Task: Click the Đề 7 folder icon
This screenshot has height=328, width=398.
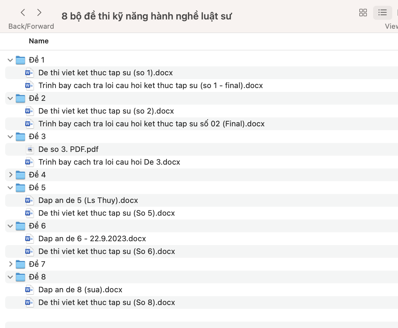Action: point(20,264)
